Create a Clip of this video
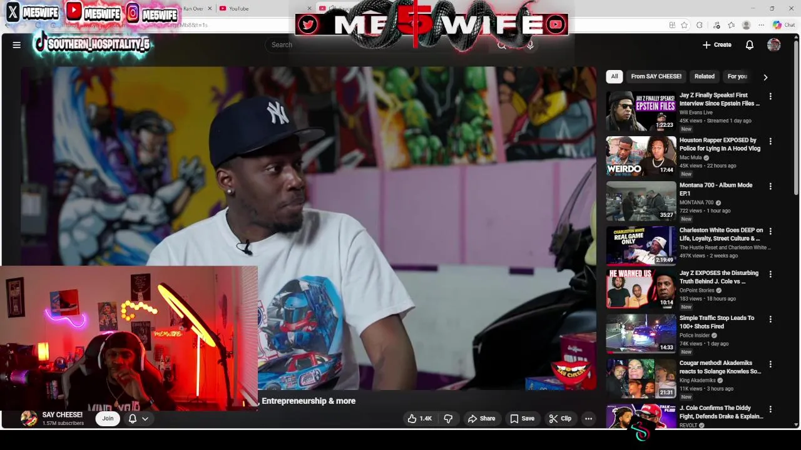 pos(560,419)
